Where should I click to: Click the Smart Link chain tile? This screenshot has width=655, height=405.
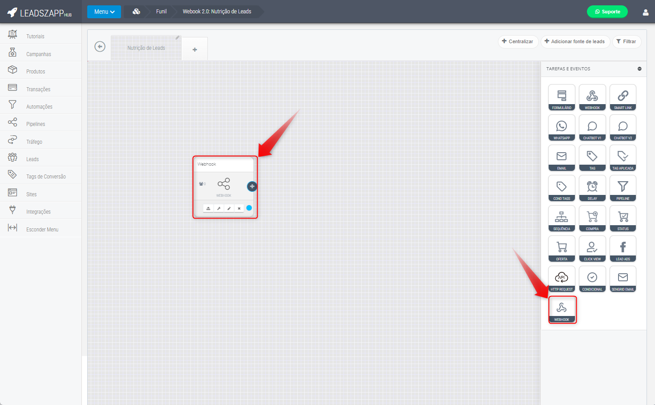pyautogui.click(x=623, y=97)
